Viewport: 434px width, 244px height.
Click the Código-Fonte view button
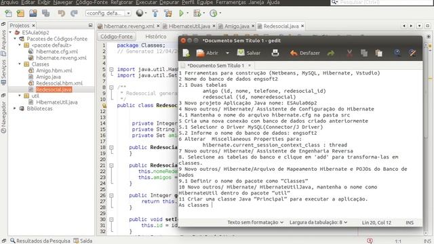coord(116,37)
